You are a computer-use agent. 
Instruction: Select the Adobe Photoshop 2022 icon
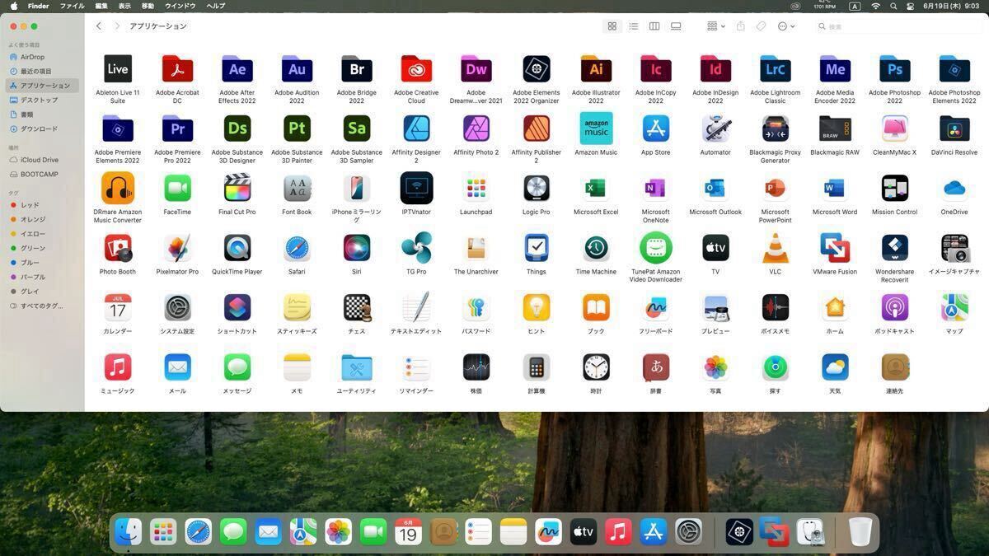894,69
